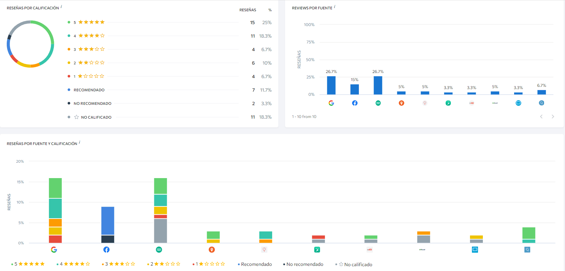The height and width of the screenshot is (271, 565).
Task: Toggle the 2 stars legend item below stacked chart
Action: tap(164, 264)
